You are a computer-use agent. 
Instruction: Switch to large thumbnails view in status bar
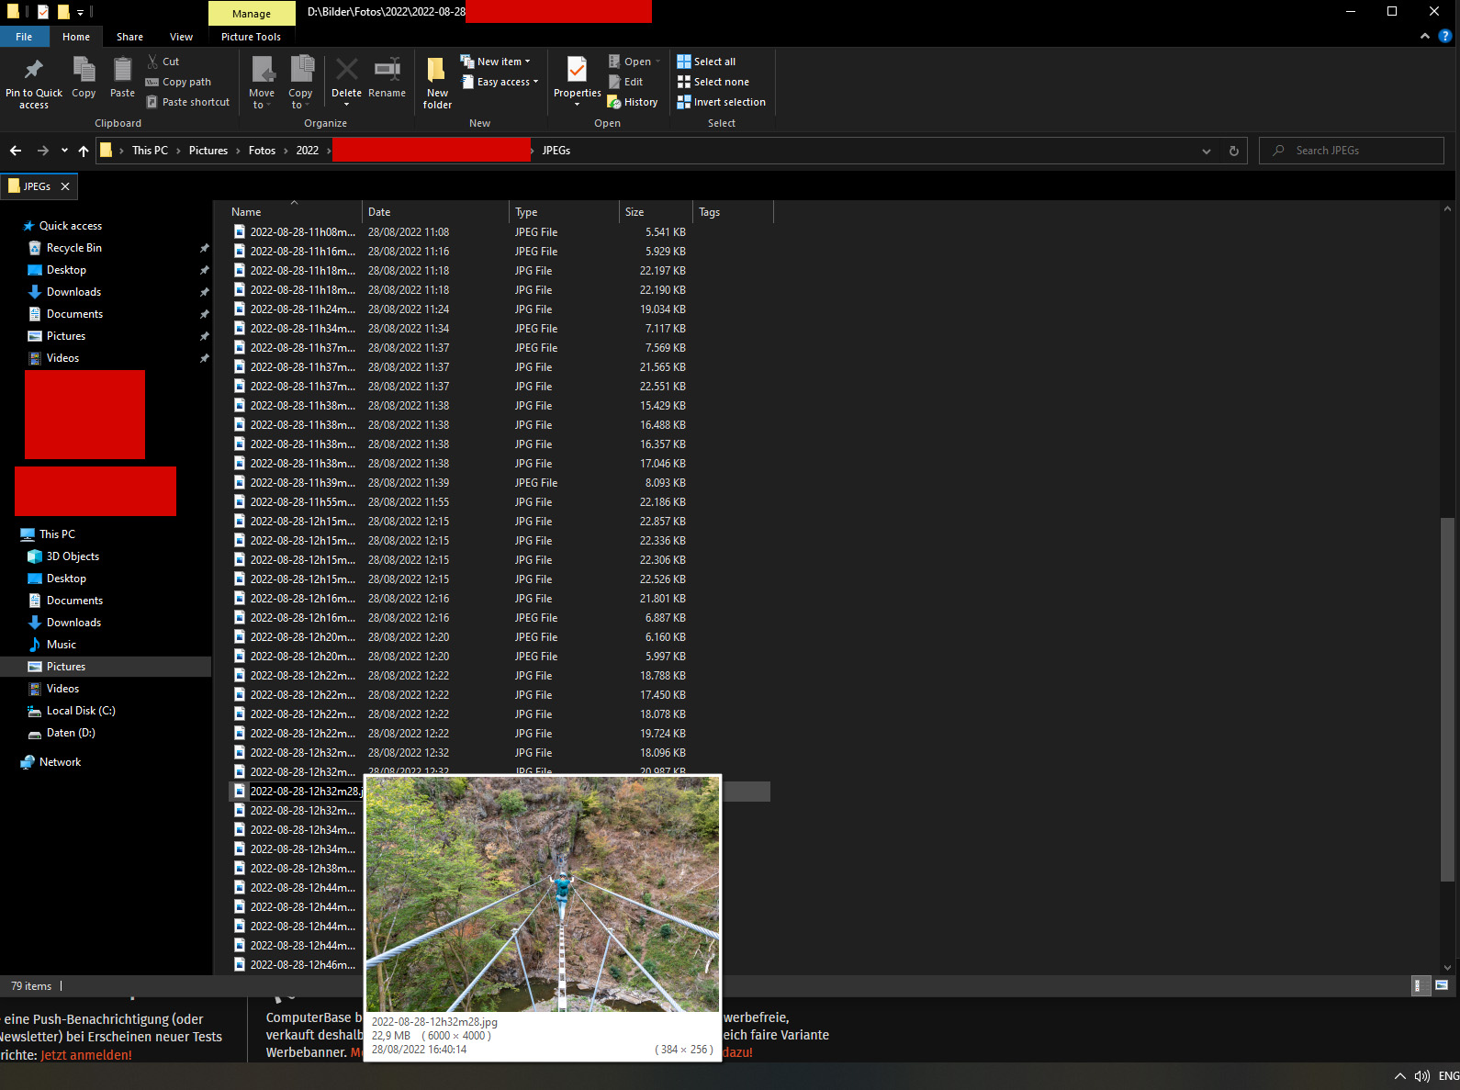pyautogui.click(x=1442, y=985)
